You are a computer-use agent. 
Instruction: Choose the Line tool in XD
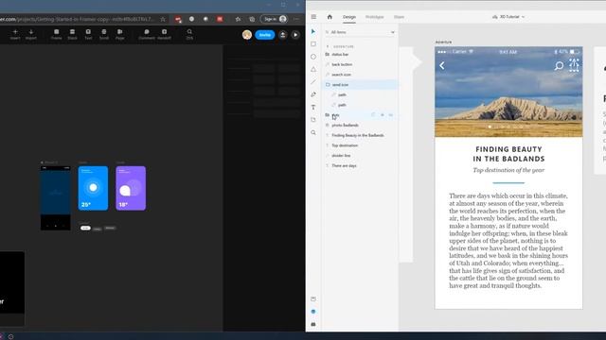pos(313,82)
